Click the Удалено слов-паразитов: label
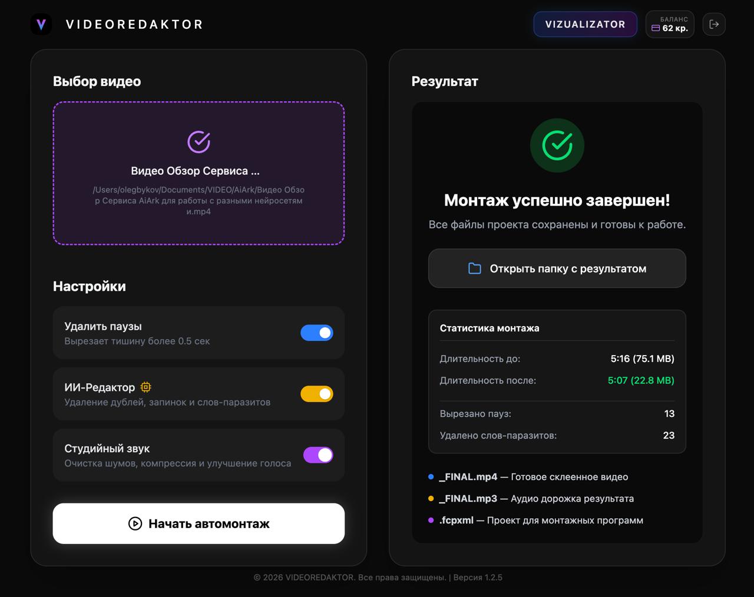 coord(498,435)
